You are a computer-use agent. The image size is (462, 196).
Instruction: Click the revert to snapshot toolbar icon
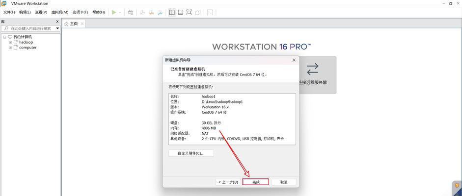point(151,12)
